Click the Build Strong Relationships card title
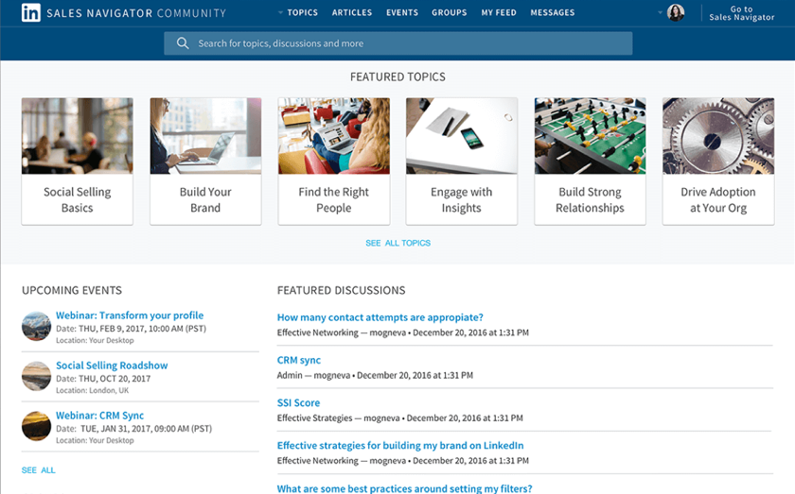Screen dimensions: 795x494 tap(590, 200)
